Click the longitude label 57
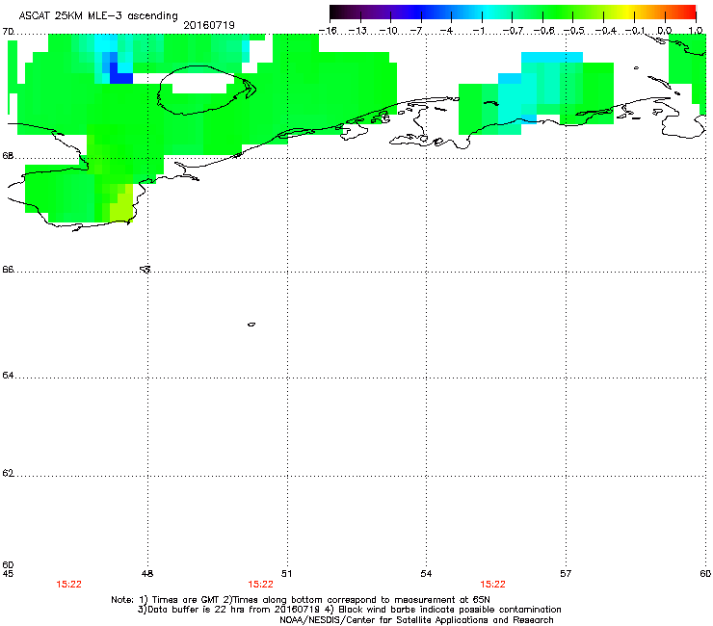 [x=566, y=574]
